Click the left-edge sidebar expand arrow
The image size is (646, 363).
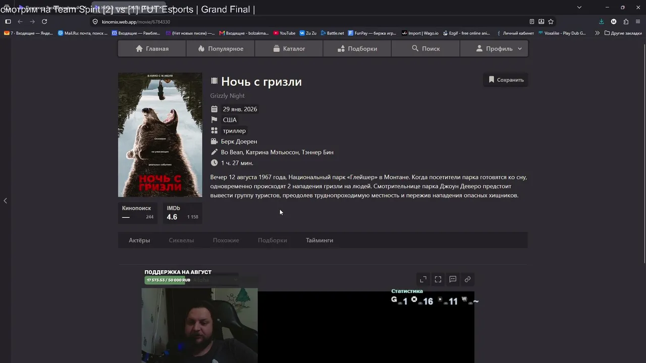click(5, 201)
